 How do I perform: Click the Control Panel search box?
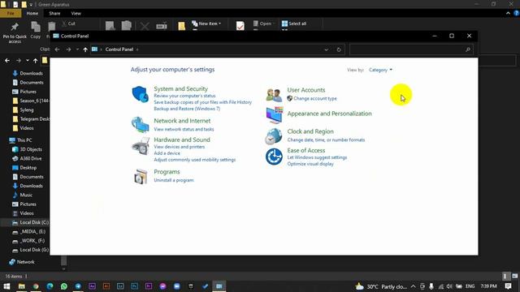click(x=411, y=49)
